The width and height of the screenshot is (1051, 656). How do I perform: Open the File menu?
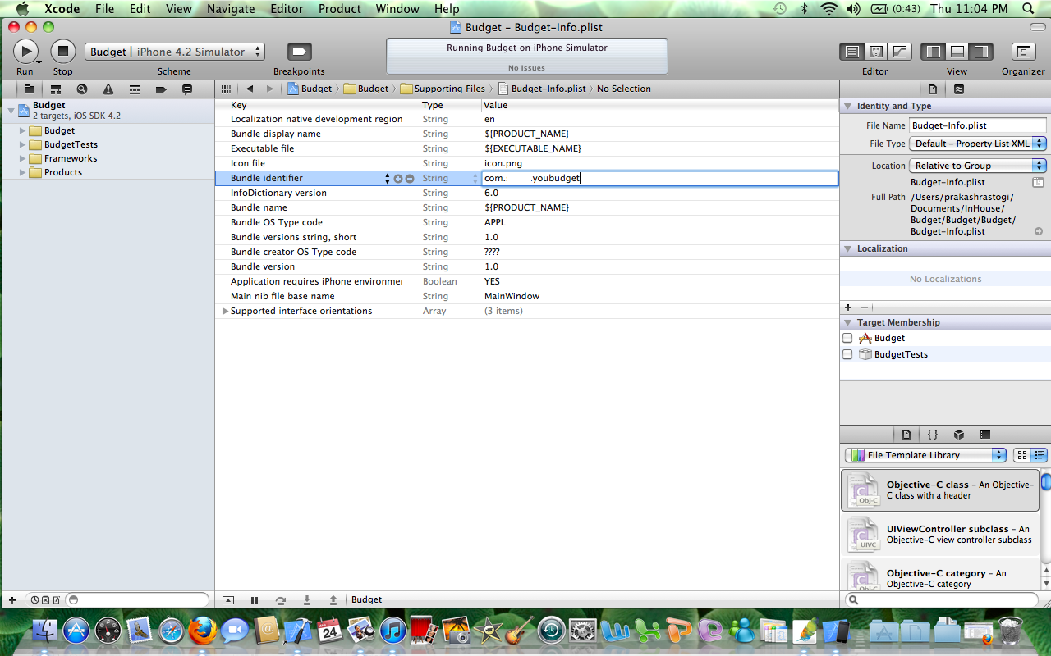point(104,9)
